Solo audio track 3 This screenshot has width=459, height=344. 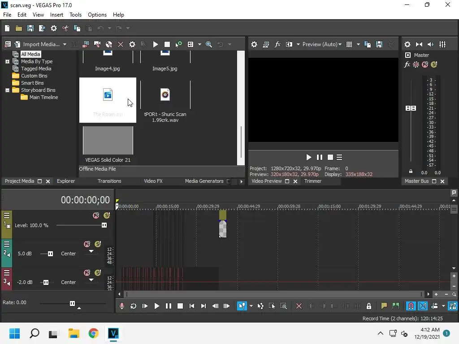98,273
